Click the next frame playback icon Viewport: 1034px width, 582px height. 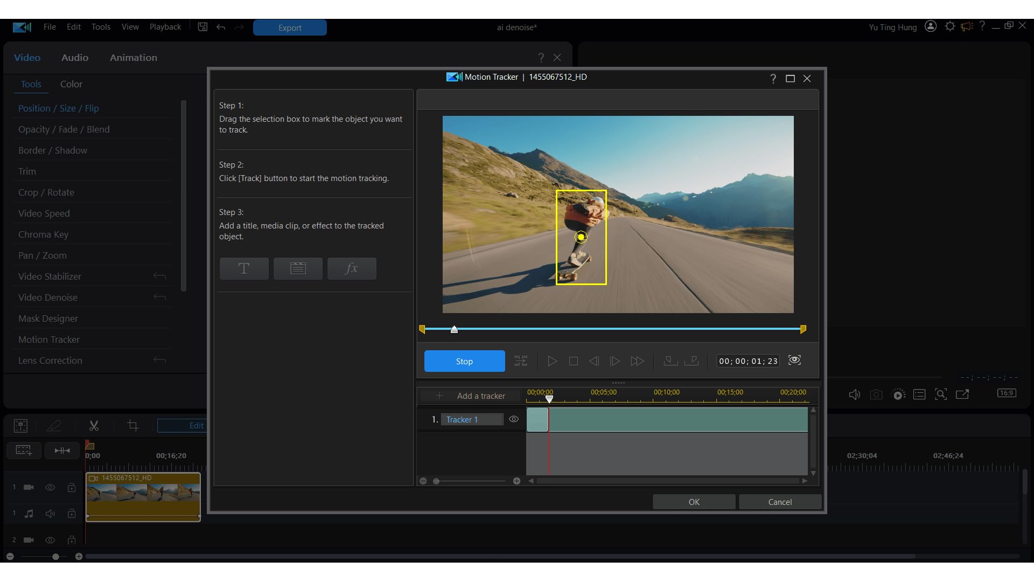pyautogui.click(x=615, y=361)
